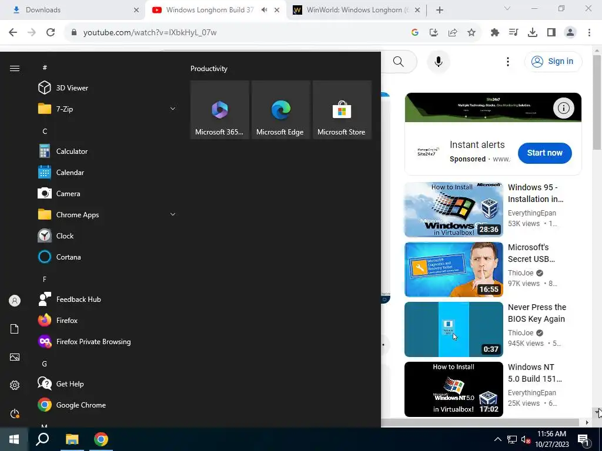Click the Start now ad button

point(544,153)
